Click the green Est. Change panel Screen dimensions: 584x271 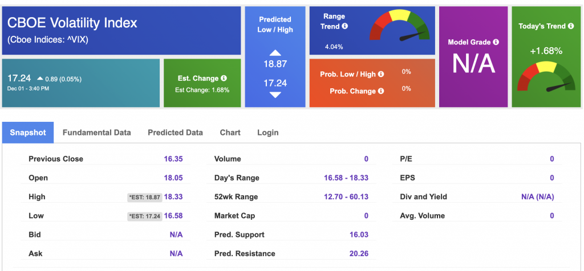pos(202,83)
